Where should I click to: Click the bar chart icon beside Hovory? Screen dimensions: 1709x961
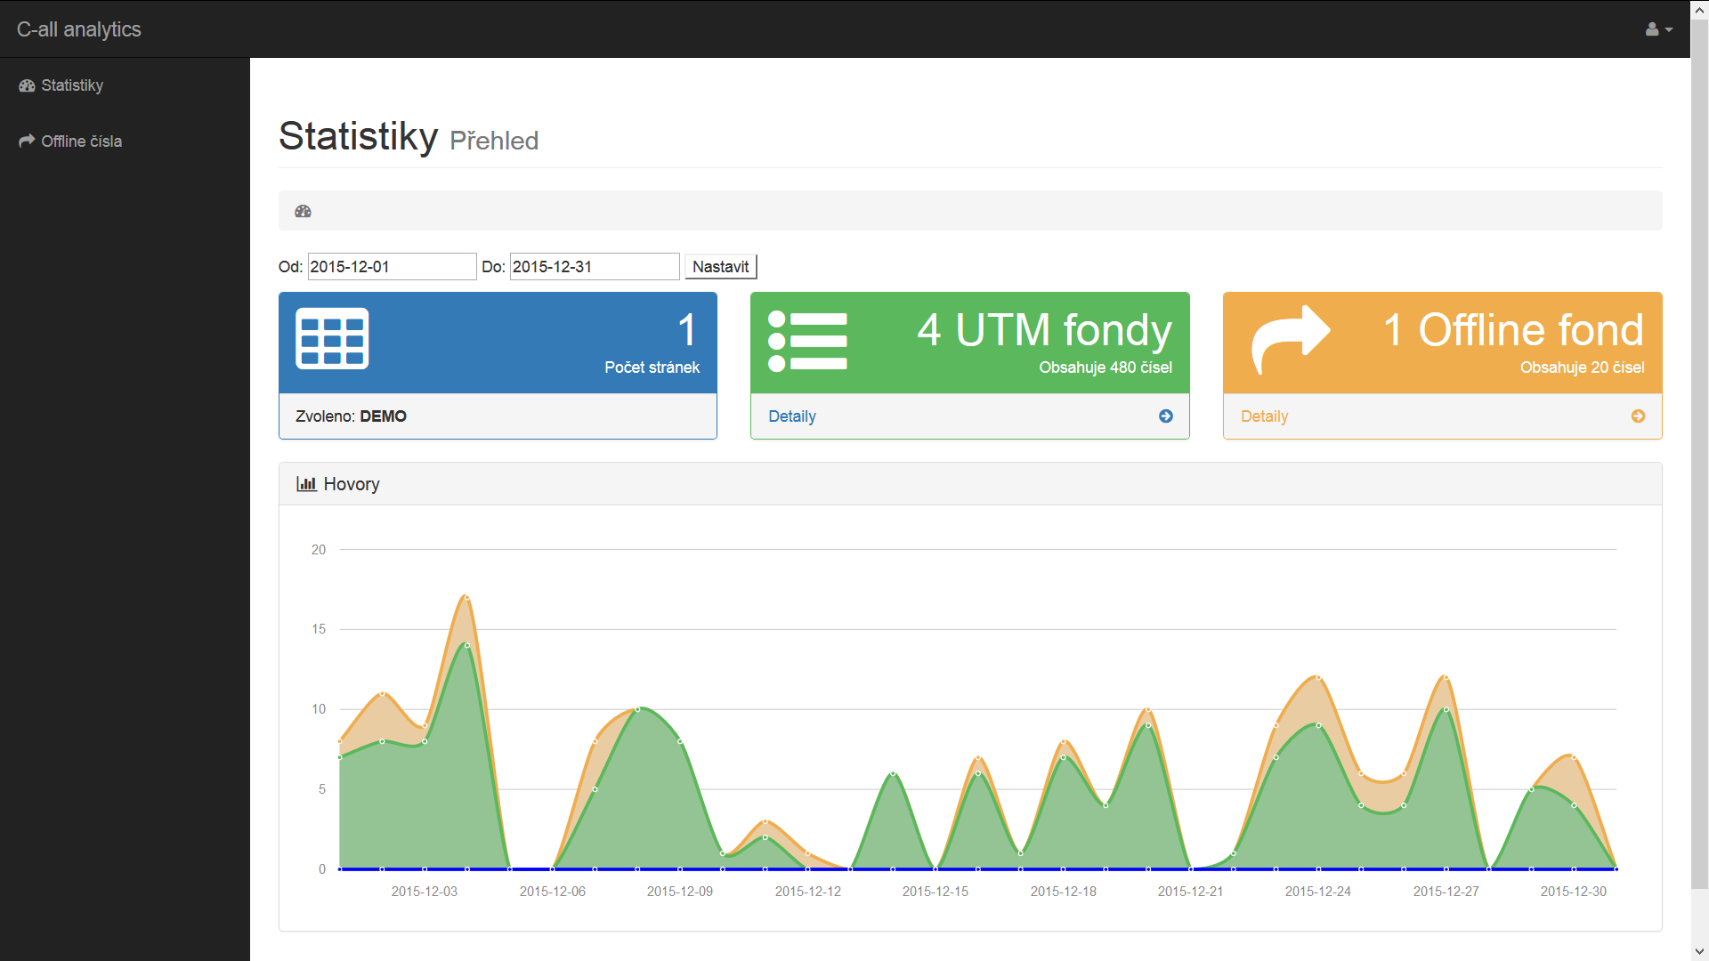pos(306,484)
